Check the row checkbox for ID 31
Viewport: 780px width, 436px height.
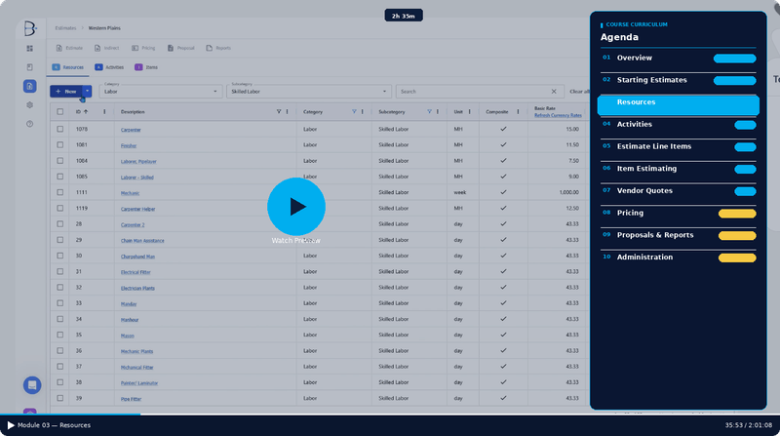(x=60, y=271)
